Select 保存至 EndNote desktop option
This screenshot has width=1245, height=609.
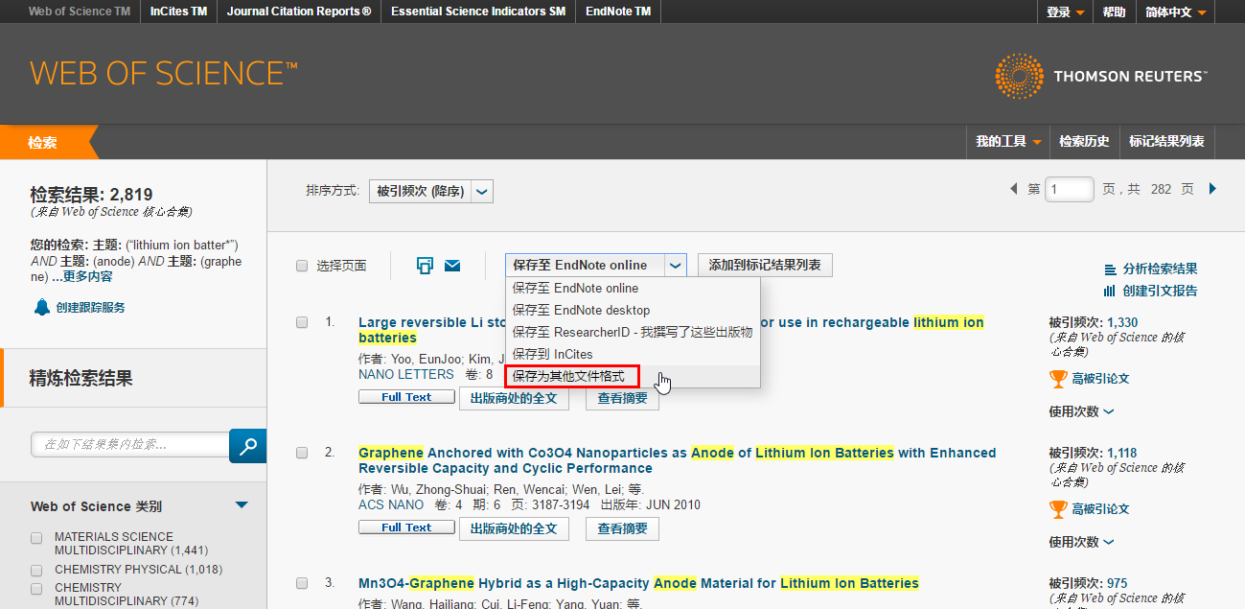[x=633, y=310]
